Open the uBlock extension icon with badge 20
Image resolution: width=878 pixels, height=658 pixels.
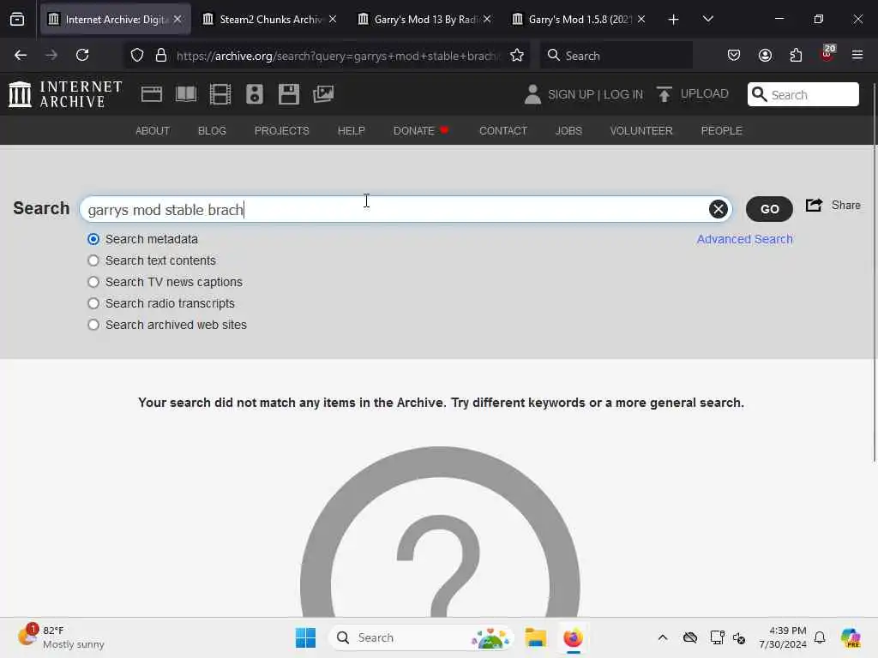[827, 54]
